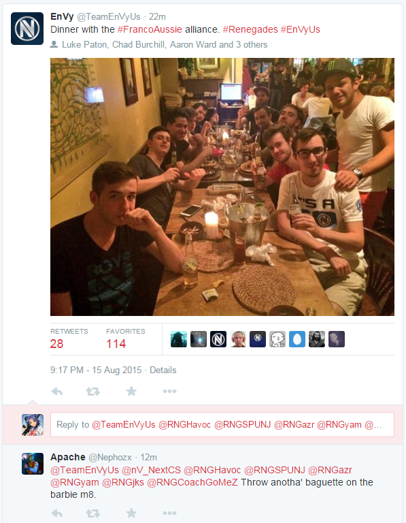Screen dimensions: 406x523
Task: Open the tweet Details link
Action: pos(163,370)
